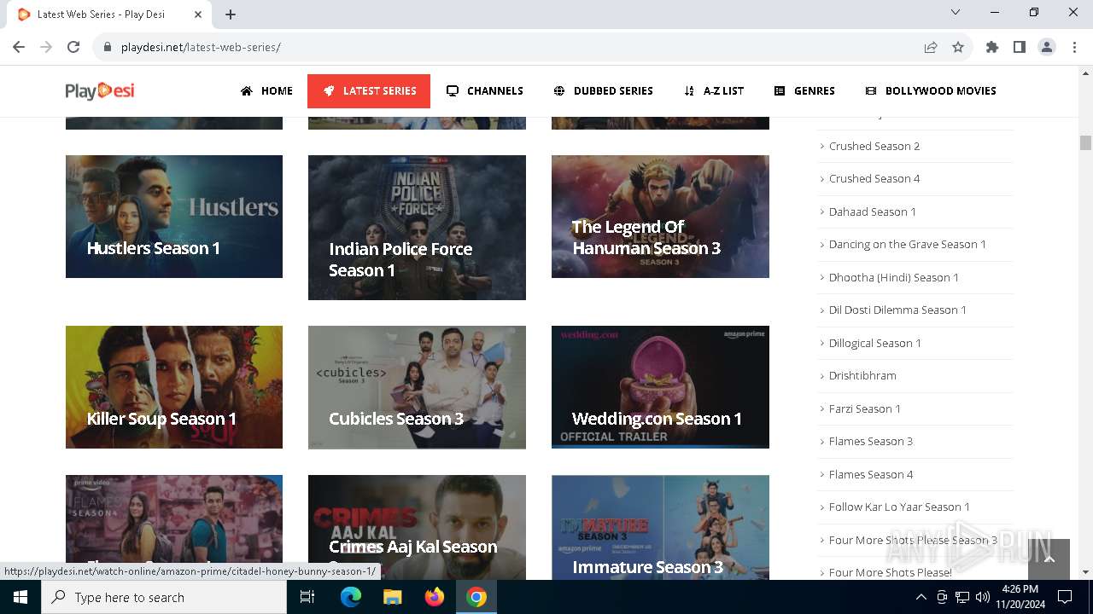Open Flames Season 3 sidebar link
The width and height of the screenshot is (1093, 614).
pos(870,441)
